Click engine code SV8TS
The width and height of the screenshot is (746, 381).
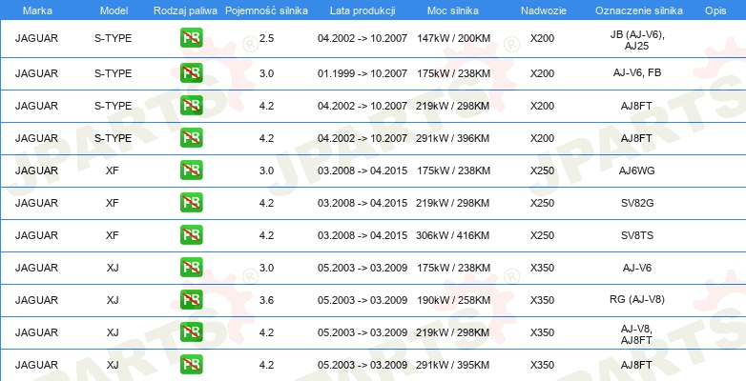[x=637, y=235]
